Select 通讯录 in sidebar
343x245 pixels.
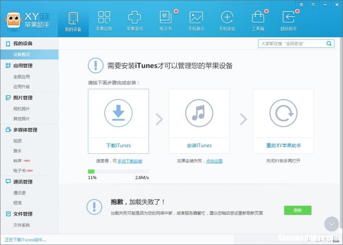click(19, 193)
